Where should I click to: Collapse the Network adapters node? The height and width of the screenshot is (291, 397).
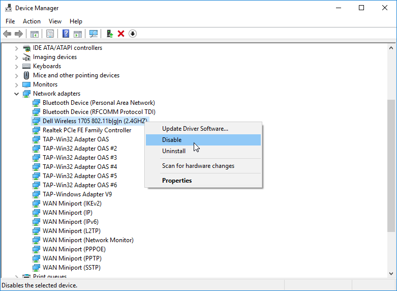coord(16,94)
